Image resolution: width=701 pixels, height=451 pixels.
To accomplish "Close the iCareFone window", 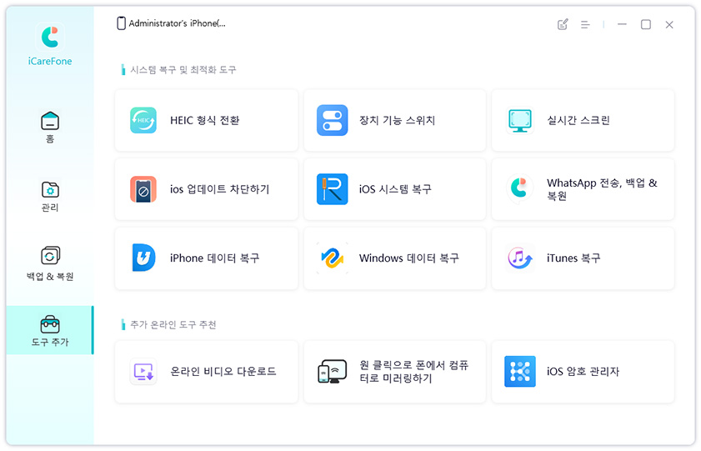I will [x=669, y=24].
